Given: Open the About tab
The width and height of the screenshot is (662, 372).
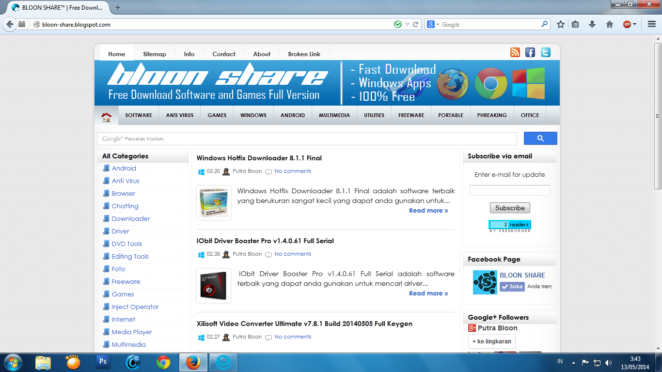Looking at the screenshot, I should tap(262, 54).
